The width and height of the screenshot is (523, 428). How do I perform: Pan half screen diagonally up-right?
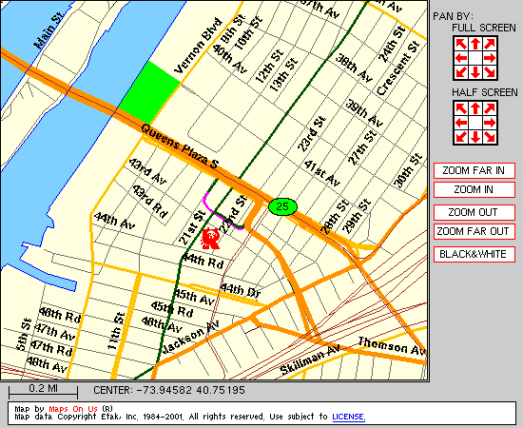click(490, 108)
